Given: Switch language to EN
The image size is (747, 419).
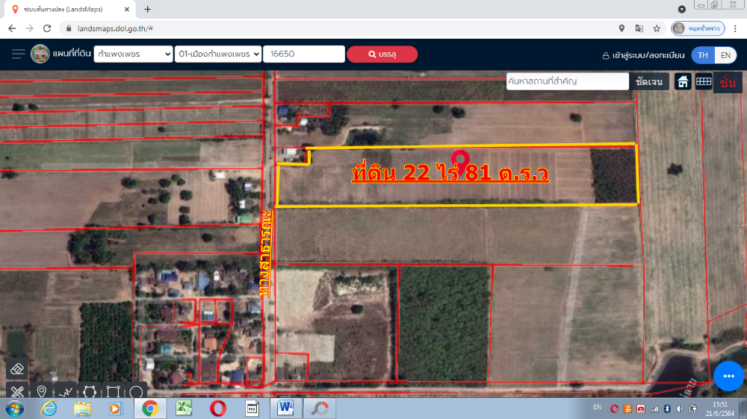Looking at the screenshot, I should [x=725, y=55].
